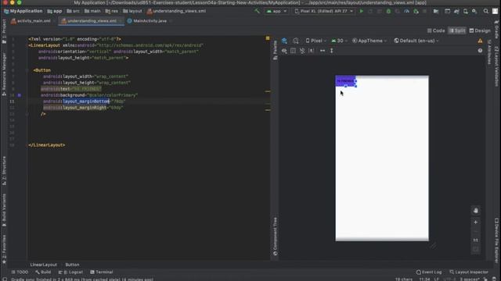Screen dimensions: 501x281
Task: Open the Palette side panel
Action: coord(275,50)
